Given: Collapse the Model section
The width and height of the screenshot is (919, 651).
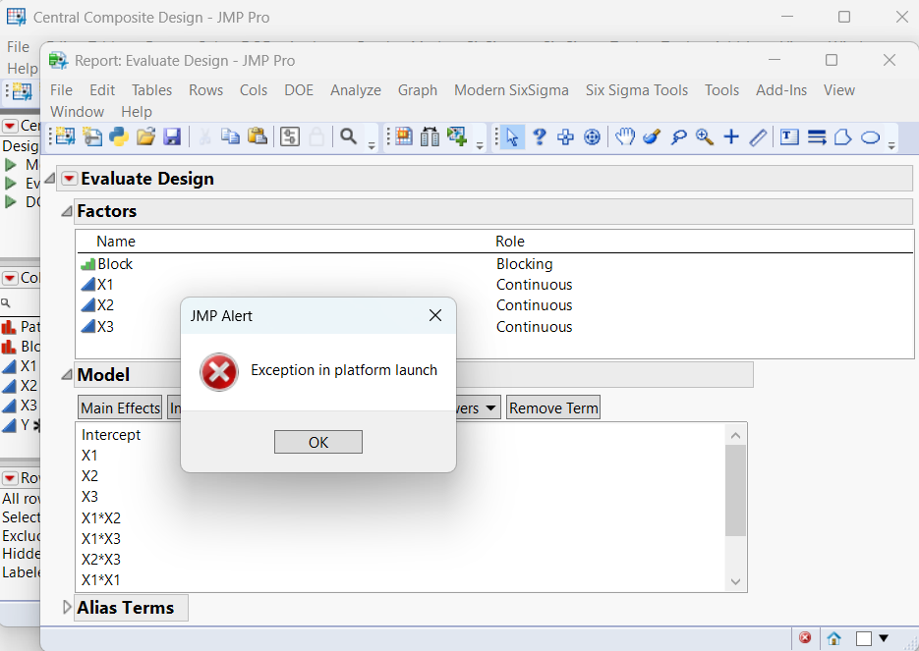Looking at the screenshot, I should 67,375.
